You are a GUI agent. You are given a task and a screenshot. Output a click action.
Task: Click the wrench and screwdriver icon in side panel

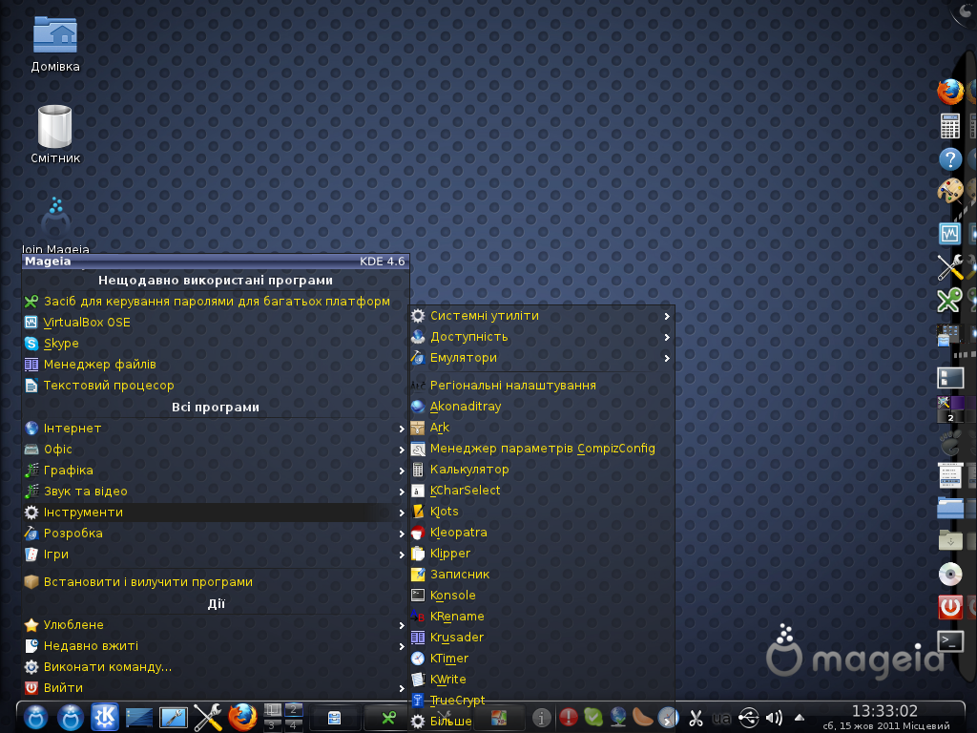(949, 267)
